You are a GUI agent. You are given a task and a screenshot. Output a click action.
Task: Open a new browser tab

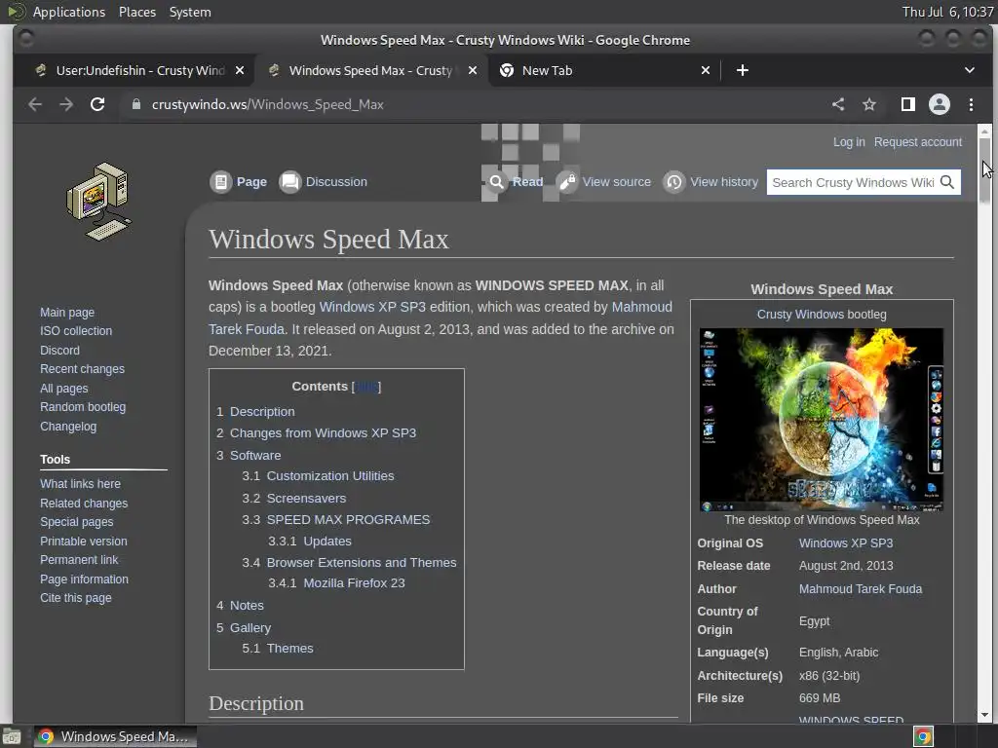[742, 70]
